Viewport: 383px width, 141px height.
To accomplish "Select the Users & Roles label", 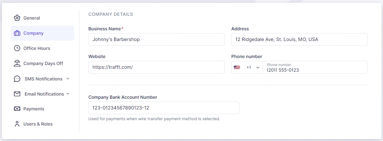I will click(x=38, y=124).
